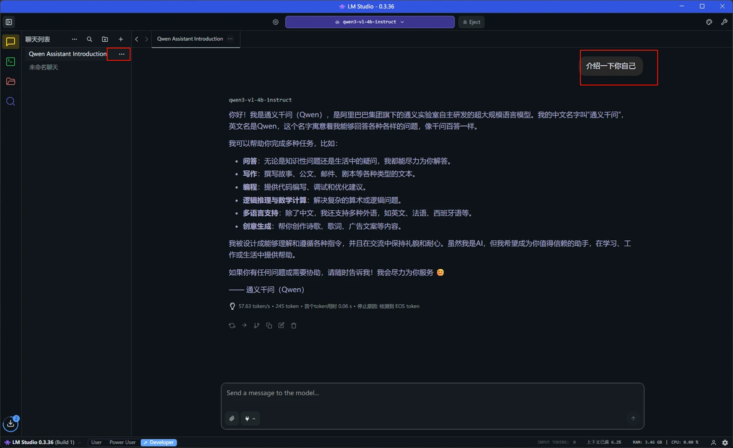Click the RAM 3.46 GB status entry
Screen dimensions: 733x448
point(647,442)
